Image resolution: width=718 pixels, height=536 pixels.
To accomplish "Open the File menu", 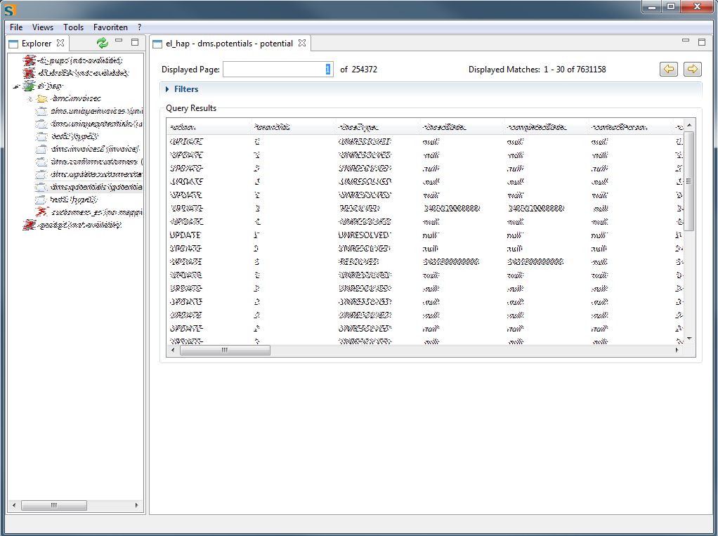I will click(16, 27).
